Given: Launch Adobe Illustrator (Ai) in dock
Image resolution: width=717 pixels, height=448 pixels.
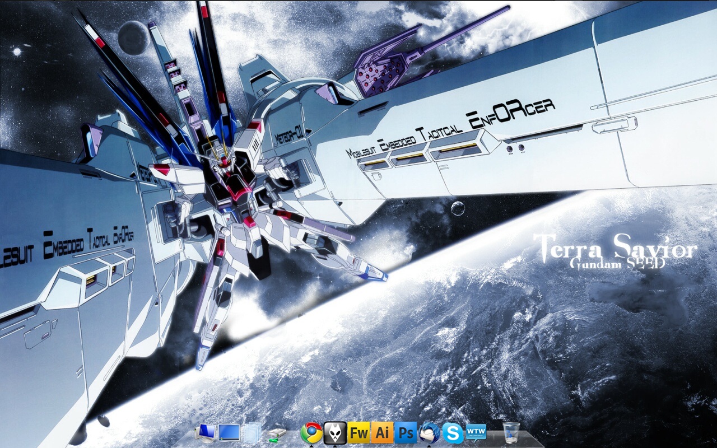Looking at the screenshot, I should pos(382,433).
